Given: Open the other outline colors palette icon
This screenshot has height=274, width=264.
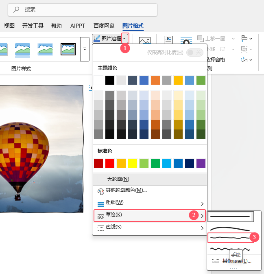Looking at the screenshot, I should (x=101, y=191).
